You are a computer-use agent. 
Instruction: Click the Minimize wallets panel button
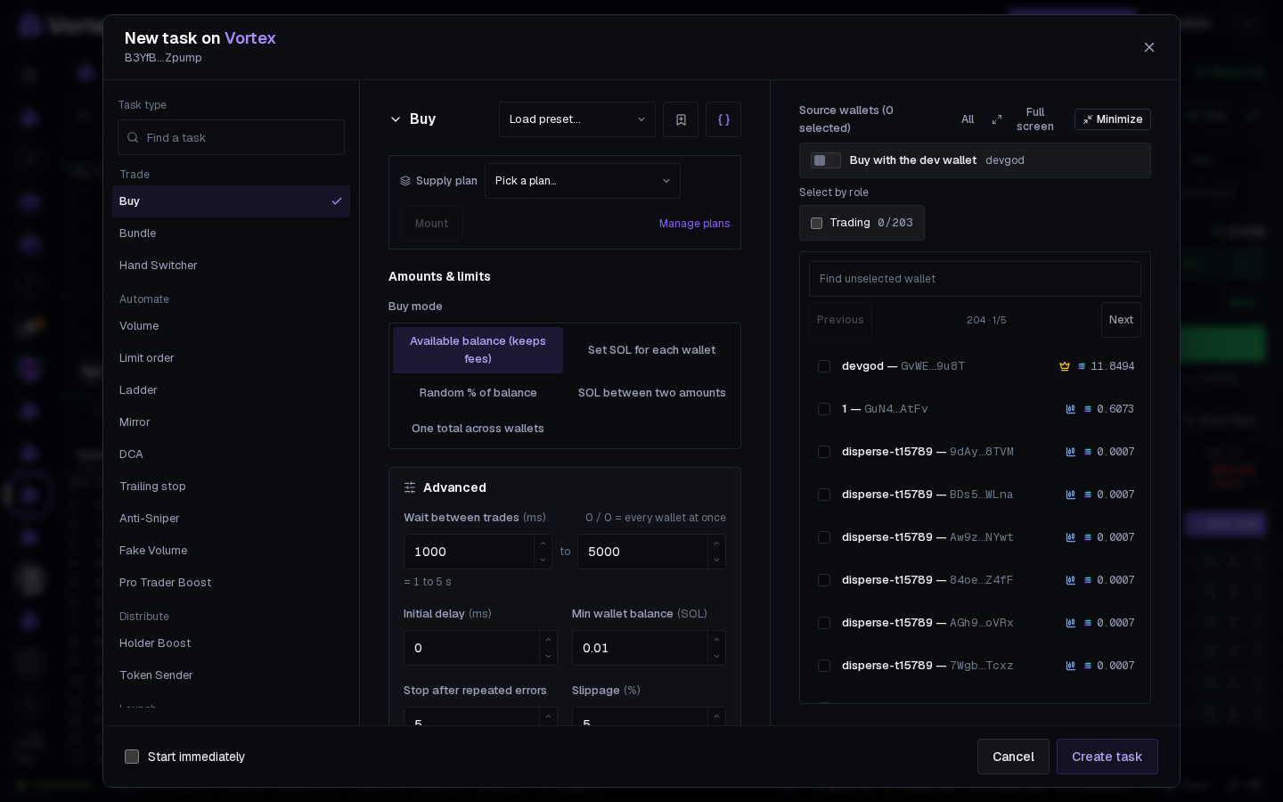click(1112, 119)
